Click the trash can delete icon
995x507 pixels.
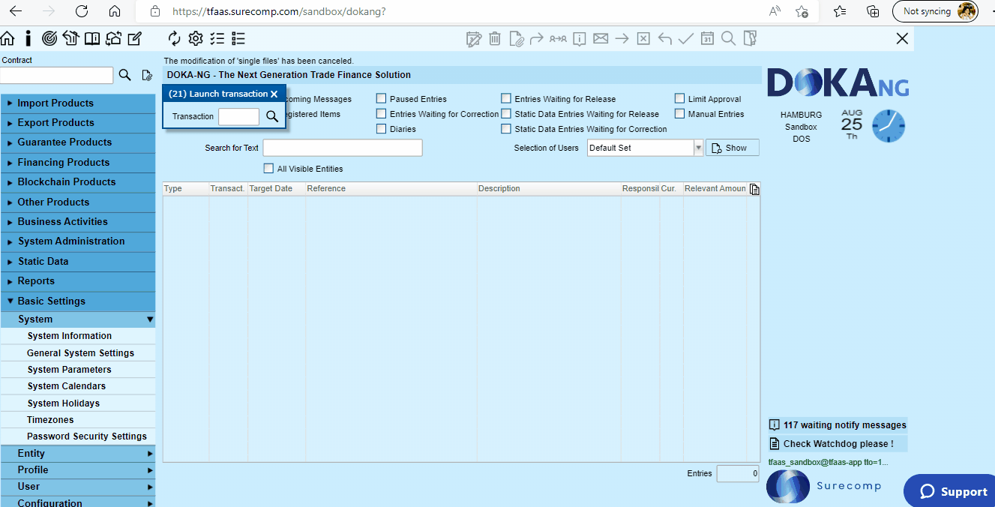(495, 38)
